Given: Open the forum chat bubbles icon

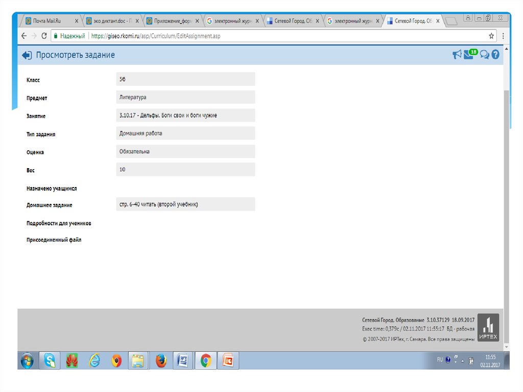Looking at the screenshot, I should coord(484,54).
